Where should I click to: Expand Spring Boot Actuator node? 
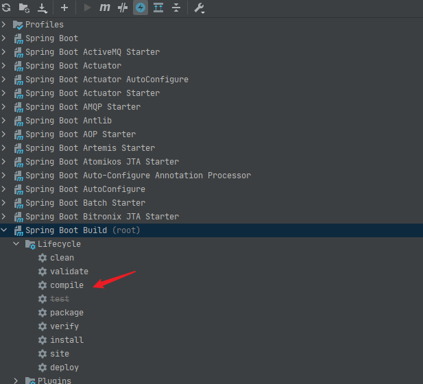3,66
